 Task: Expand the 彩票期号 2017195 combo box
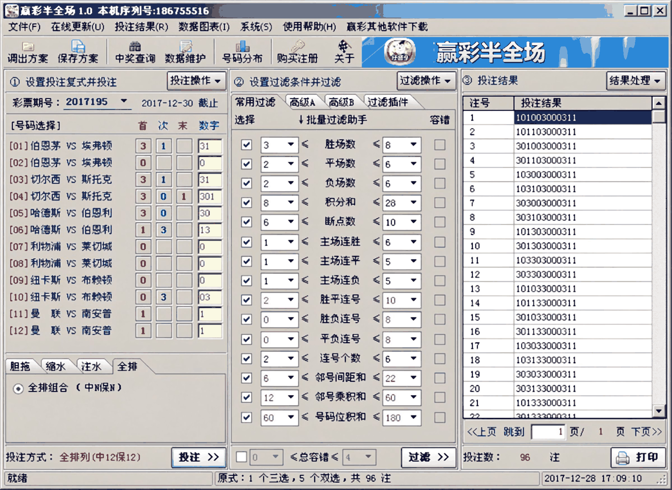(x=124, y=101)
